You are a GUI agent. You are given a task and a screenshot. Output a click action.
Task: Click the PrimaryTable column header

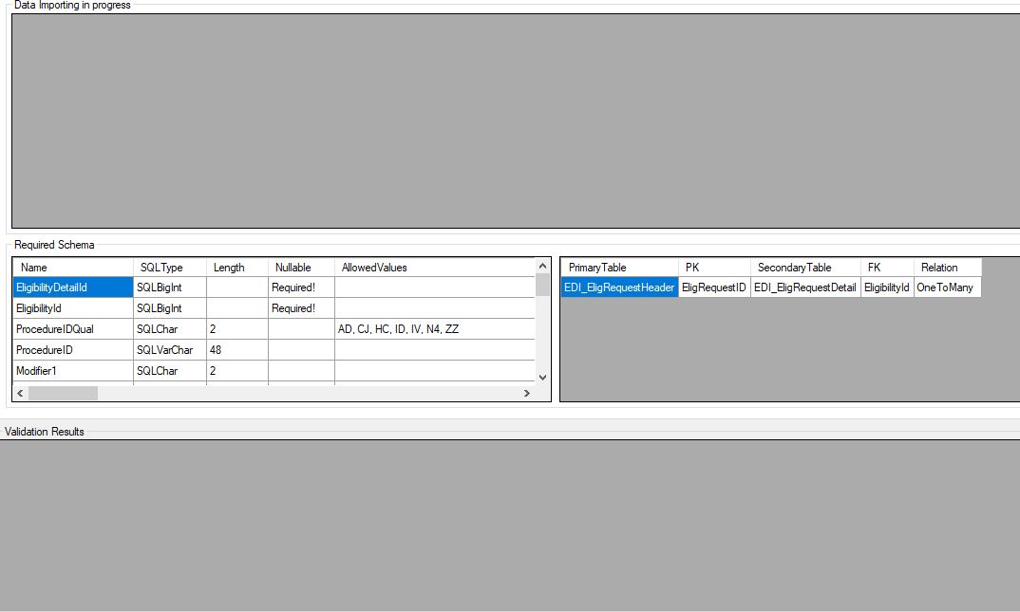click(620, 267)
